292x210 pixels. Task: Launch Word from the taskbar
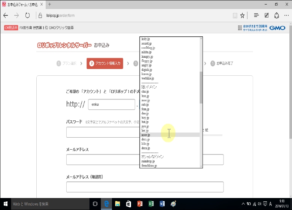point(162,204)
